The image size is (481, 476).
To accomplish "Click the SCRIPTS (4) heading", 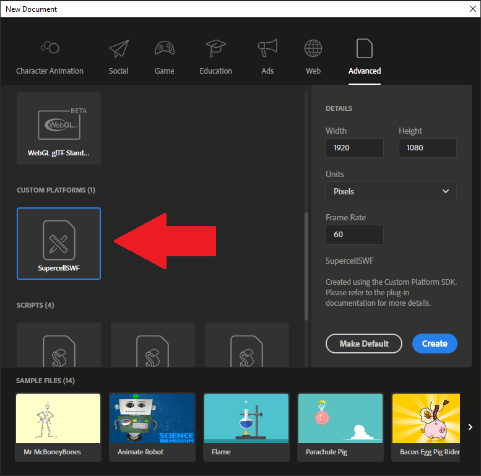I will tap(35, 305).
